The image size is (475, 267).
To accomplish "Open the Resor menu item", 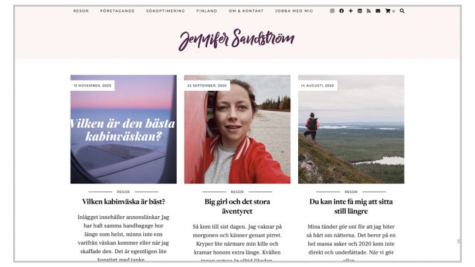I will pyautogui.click(x=81, y=11).
